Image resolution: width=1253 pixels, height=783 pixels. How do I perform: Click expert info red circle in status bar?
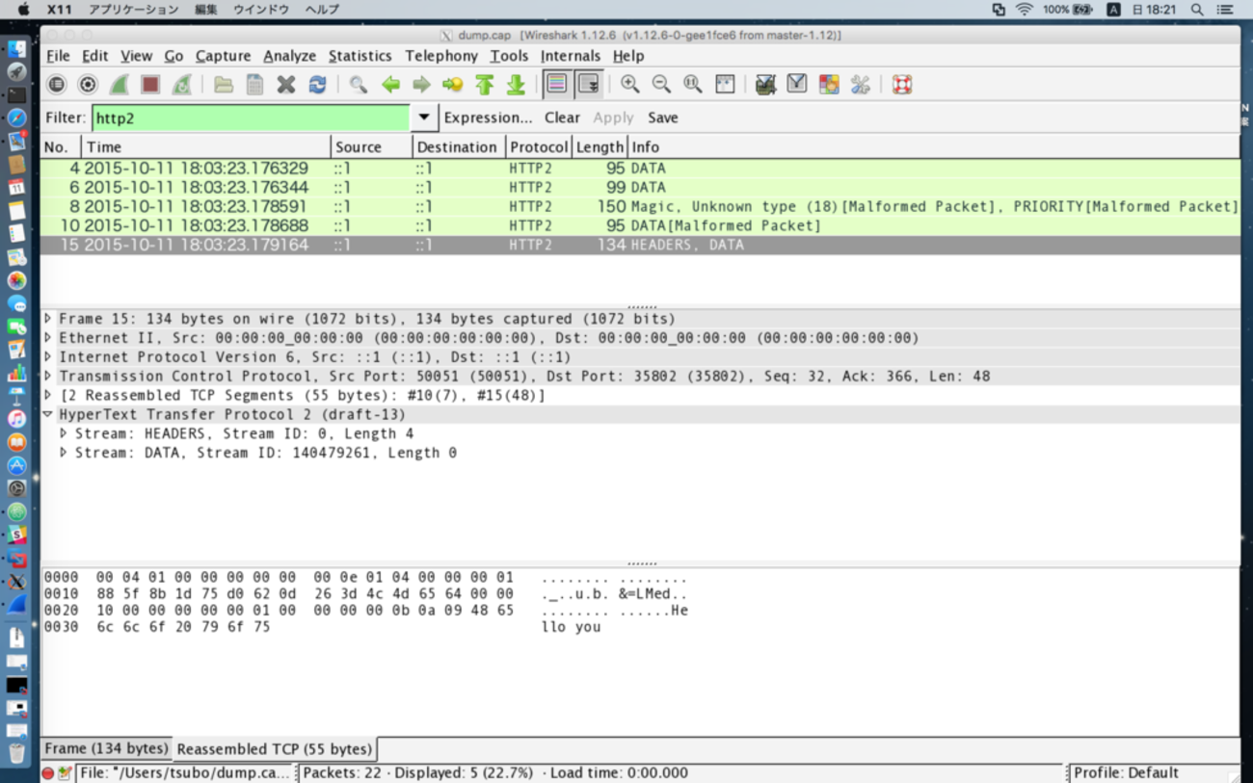48,772
